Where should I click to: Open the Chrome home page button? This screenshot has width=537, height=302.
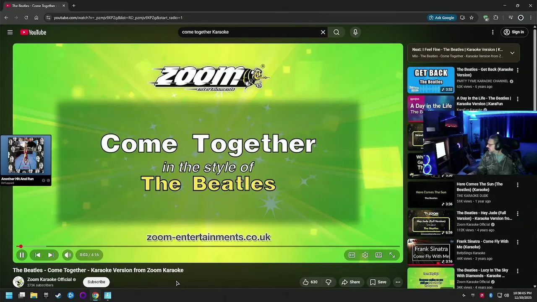click(x=36, y=18)
